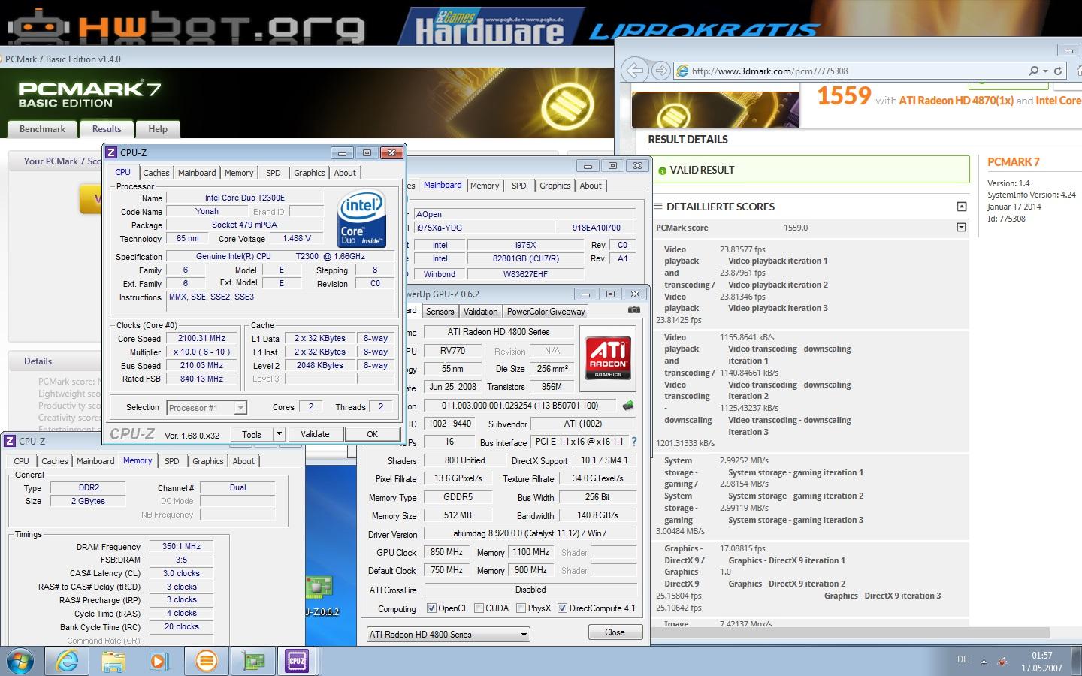Open the GPU-Z graphics card taskbar icon
This screenshot has width=1082, height=676.
pos(253,661)
